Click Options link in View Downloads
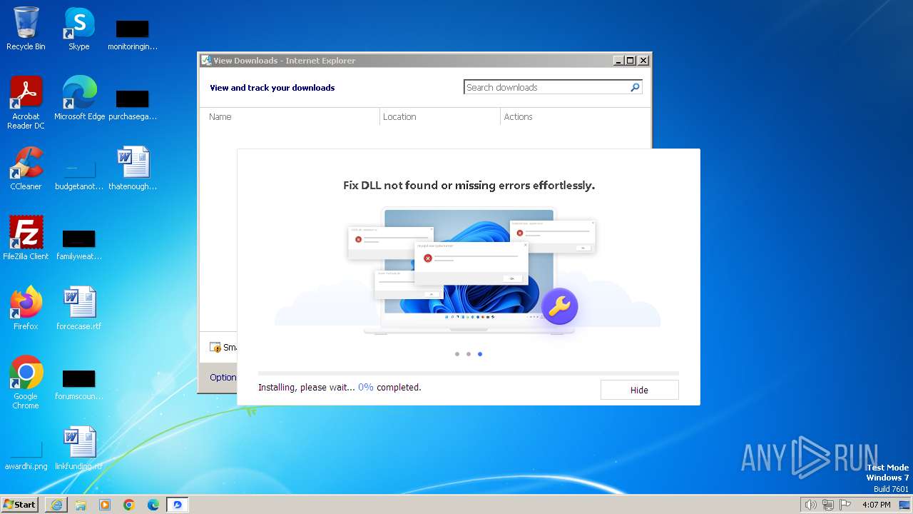This screenshot has height=514, width=913. pos(223,377)
